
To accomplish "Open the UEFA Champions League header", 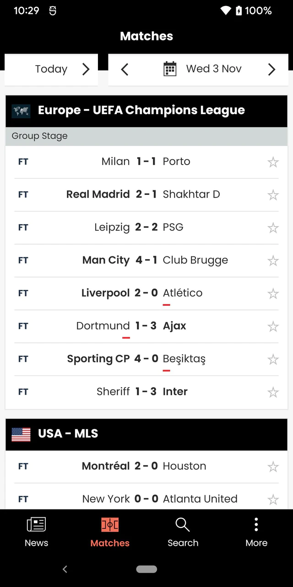I will [141, 111].
